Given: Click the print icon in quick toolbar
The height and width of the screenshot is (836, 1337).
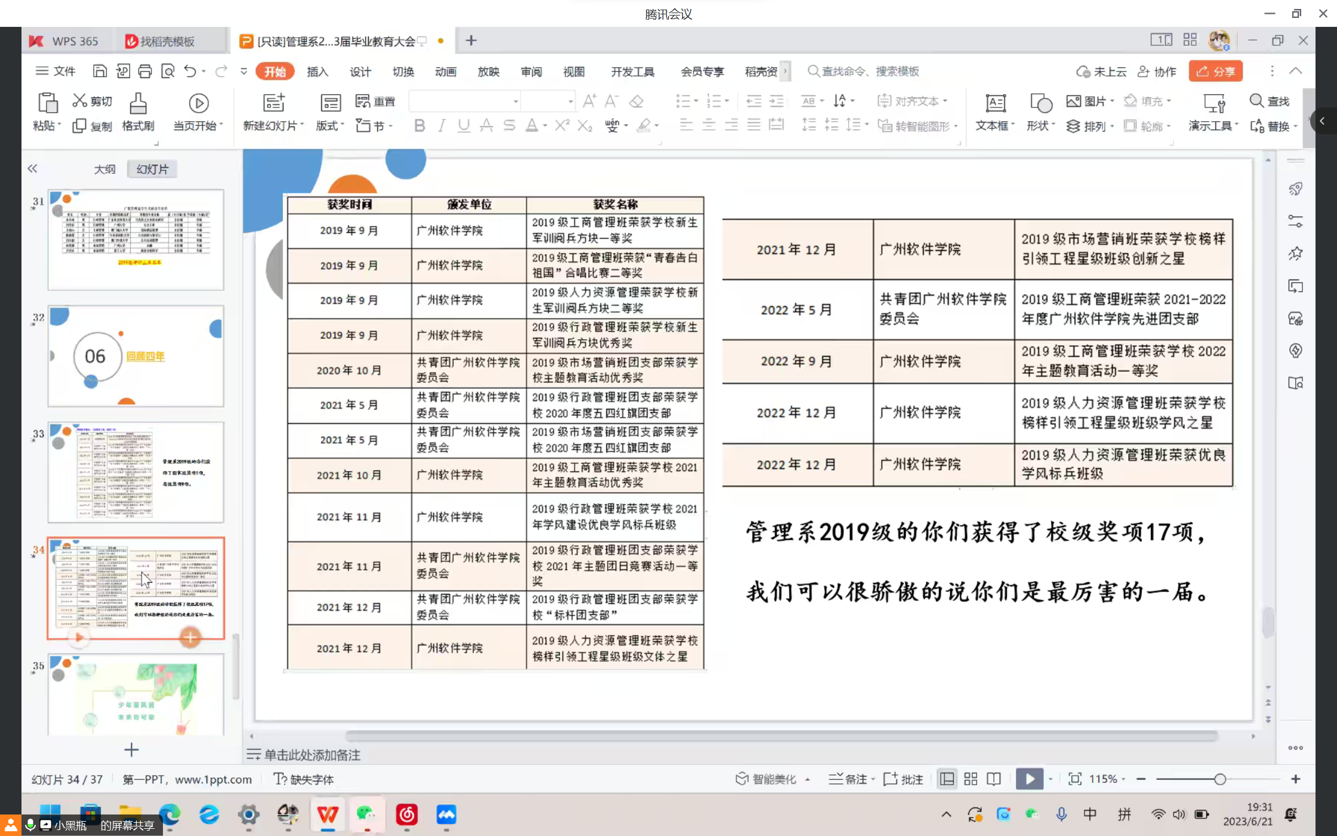Looking at the screenshot, I should click(x=145, y=72).
